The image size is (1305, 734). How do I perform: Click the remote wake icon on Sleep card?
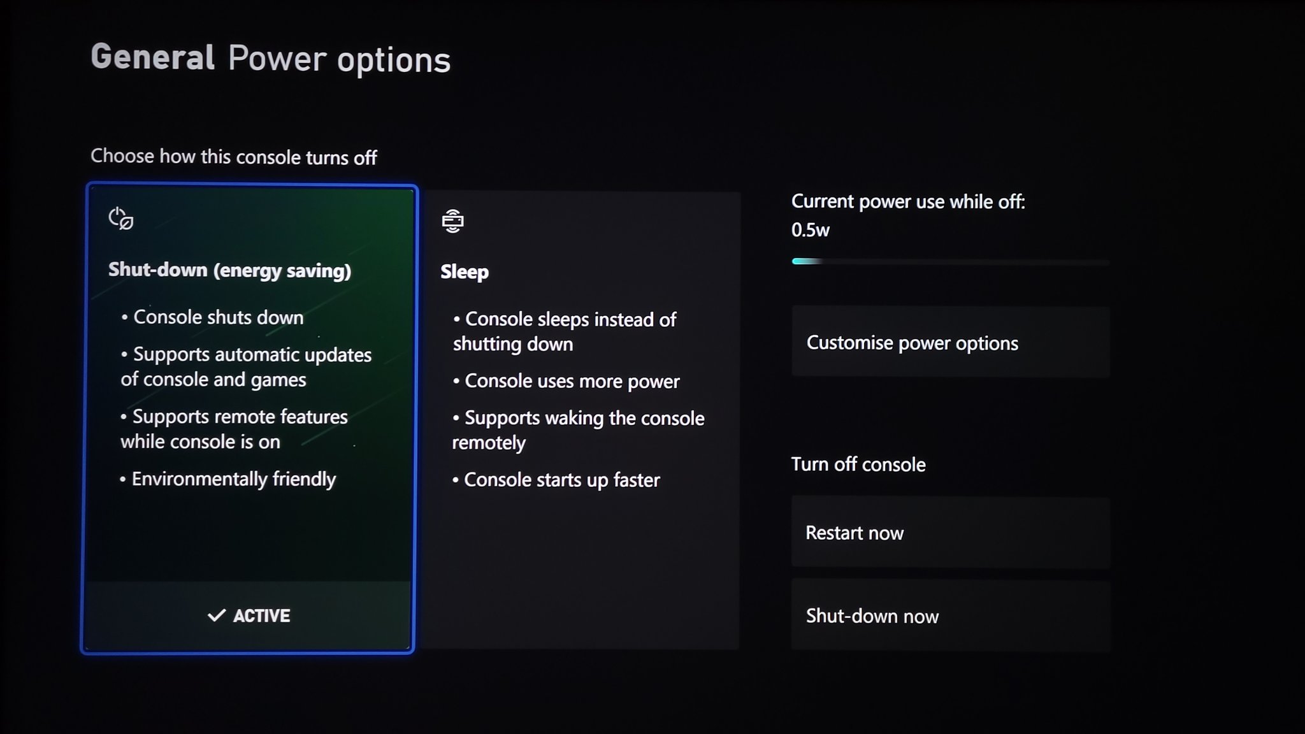click(452, 221)
